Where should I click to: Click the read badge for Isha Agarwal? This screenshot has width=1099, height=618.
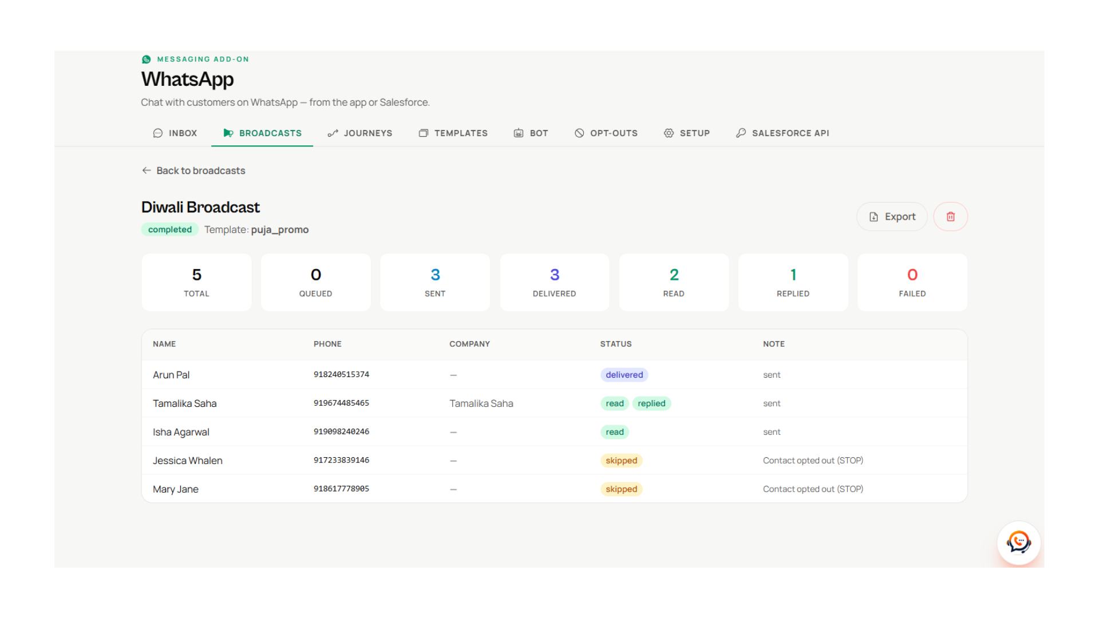(615, 432)
